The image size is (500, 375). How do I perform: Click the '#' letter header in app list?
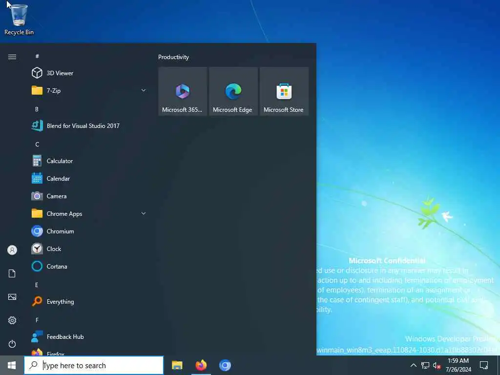(x=37, y=56)
